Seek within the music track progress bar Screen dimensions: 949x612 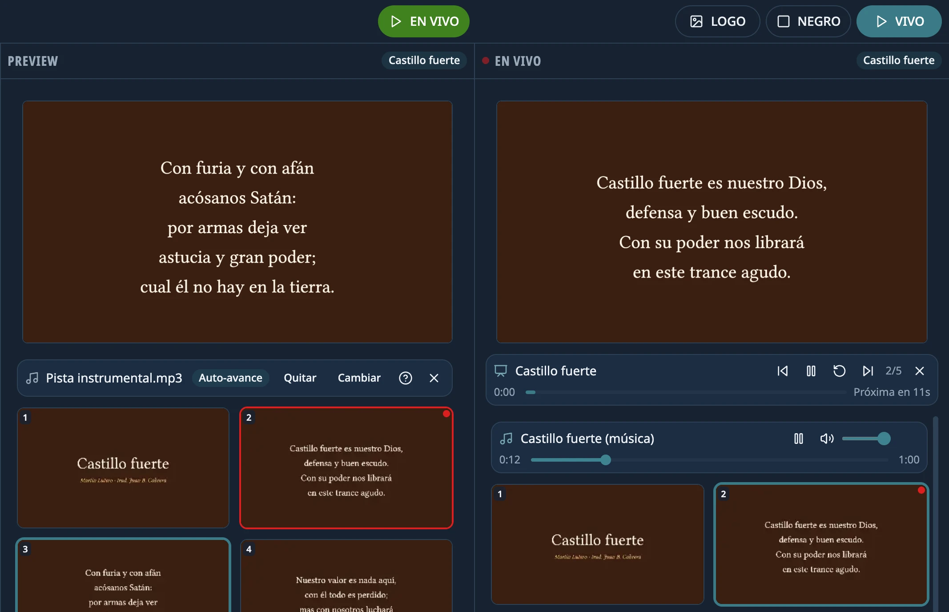[x=709, y=460]
